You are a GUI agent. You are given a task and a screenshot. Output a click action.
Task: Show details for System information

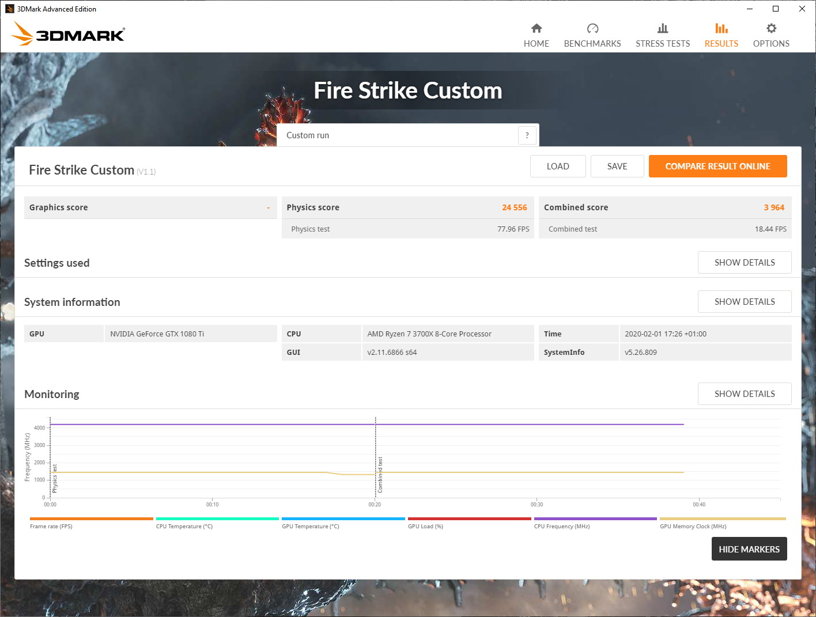pos(745,302)
